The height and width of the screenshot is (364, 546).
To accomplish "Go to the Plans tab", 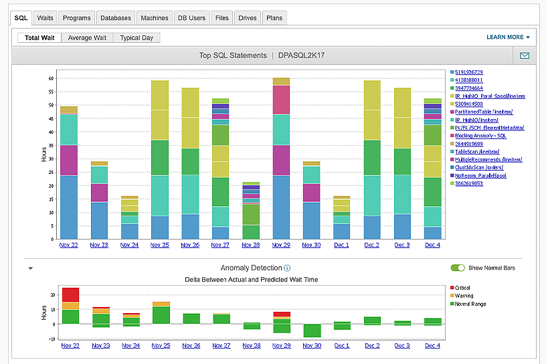I will coord(274,18).
